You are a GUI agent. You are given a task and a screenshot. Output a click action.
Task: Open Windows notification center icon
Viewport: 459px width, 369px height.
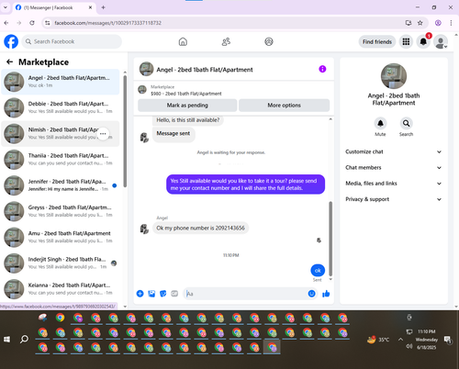[448, 340]
